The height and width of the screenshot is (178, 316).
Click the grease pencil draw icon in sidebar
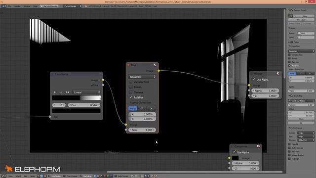(290, 16)
